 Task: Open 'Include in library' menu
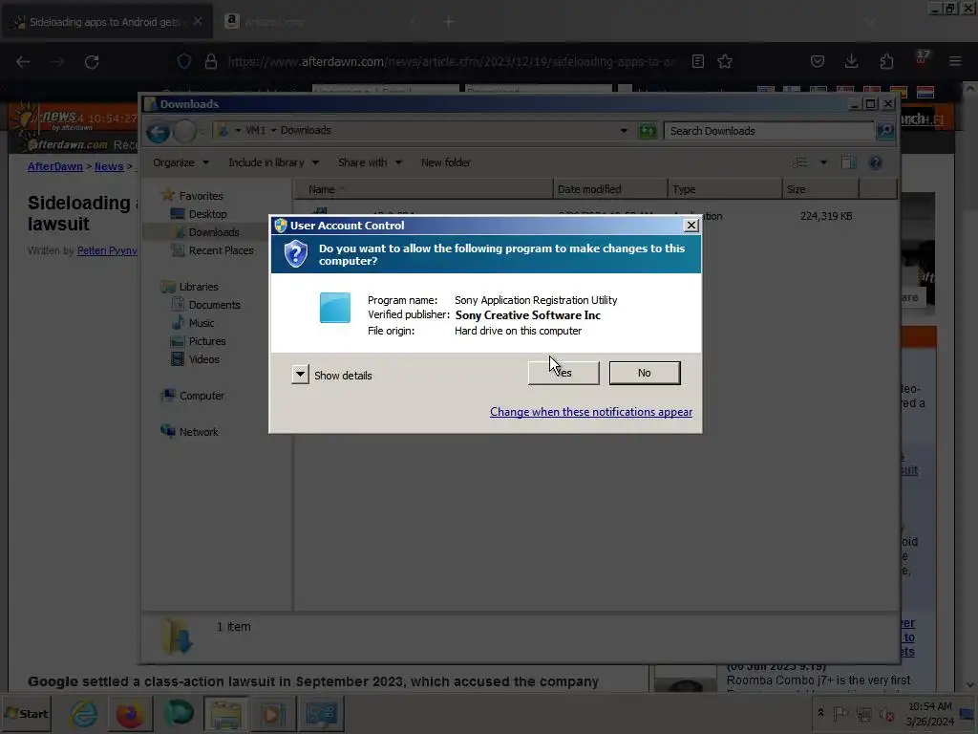(x=274, y=162)
